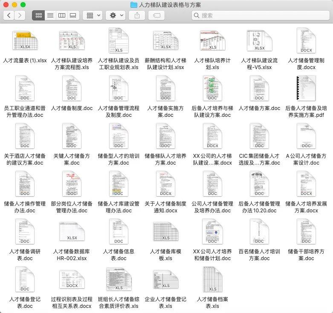Click the search magnifier icon
Viewport: 333px width, 313px height.
pyautogui.click(x=197, y=15)
